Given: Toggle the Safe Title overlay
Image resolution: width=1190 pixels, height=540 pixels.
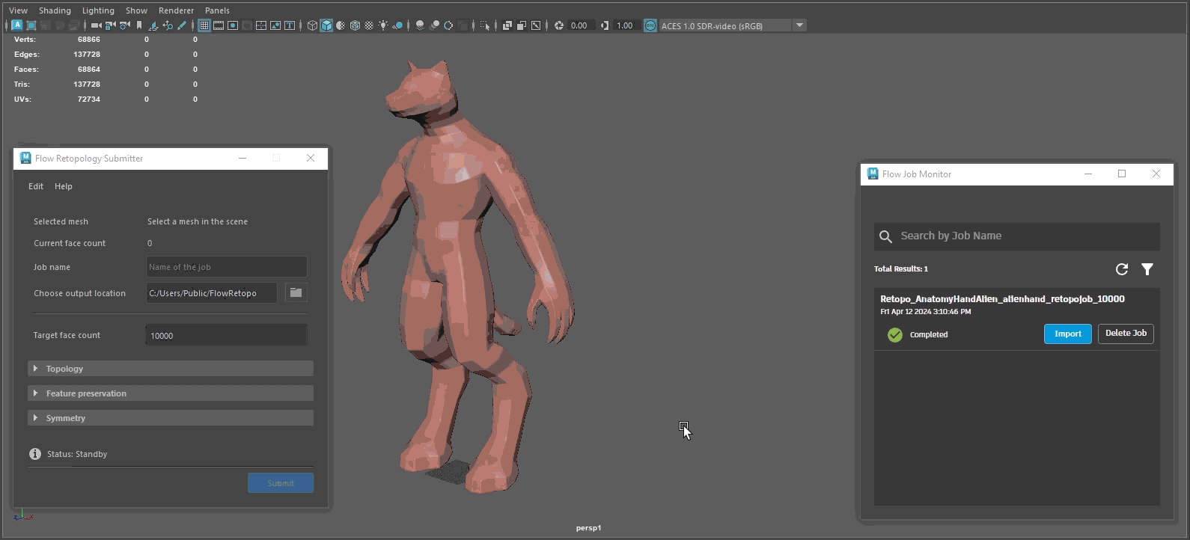Looking at the screenshot, I should 290,25.
